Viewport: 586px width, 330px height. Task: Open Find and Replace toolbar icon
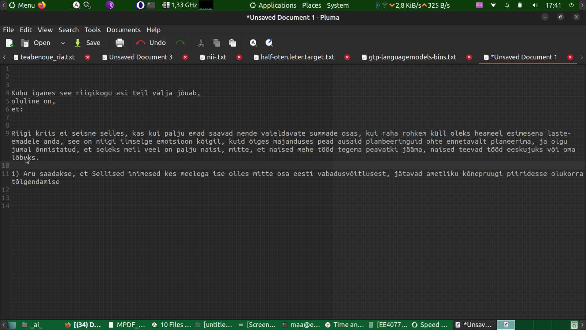tap(269, 43)
